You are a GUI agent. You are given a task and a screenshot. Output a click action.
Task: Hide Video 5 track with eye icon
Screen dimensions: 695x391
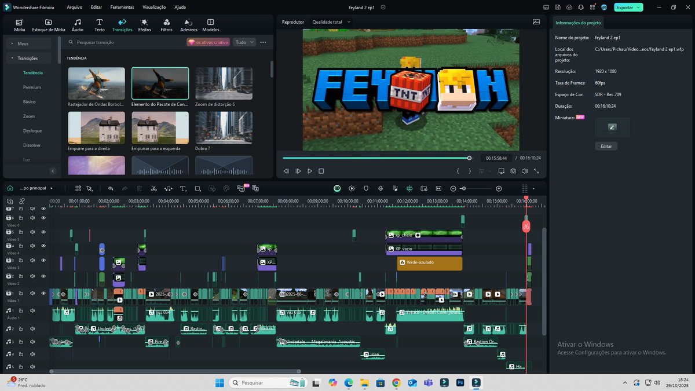coord(43,232)
